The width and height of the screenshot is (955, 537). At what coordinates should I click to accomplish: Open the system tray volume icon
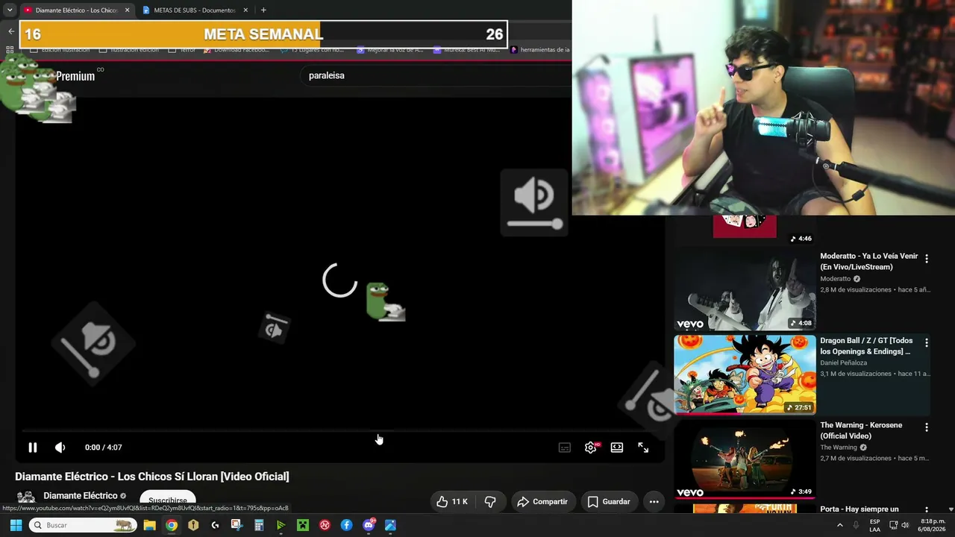[x=905, y=525]
